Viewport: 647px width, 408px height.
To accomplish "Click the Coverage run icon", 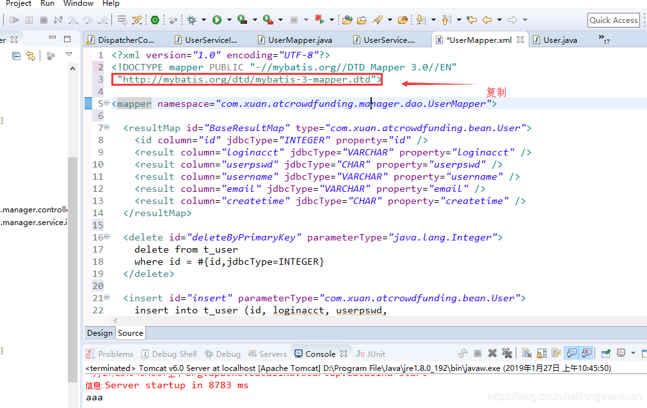I will tap(243, 20).
